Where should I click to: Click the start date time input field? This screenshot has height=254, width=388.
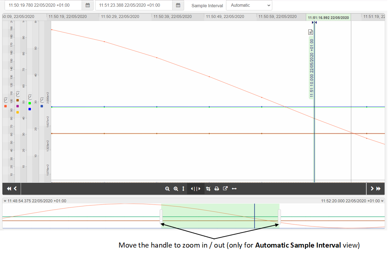43,5
